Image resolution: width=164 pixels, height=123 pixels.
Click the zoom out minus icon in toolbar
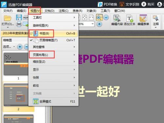(x=106, y=17)
